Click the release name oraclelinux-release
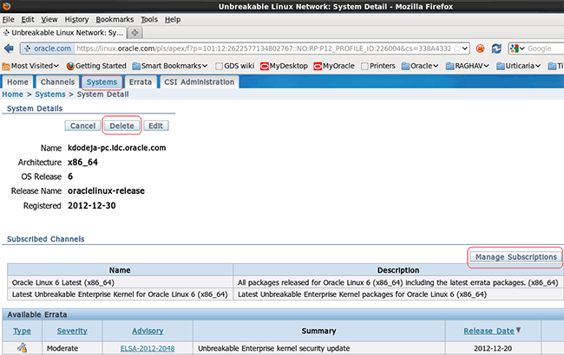 coord(106,191)
